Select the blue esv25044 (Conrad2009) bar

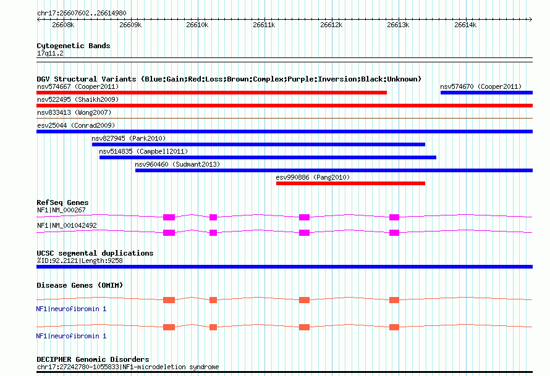(284, 132)
